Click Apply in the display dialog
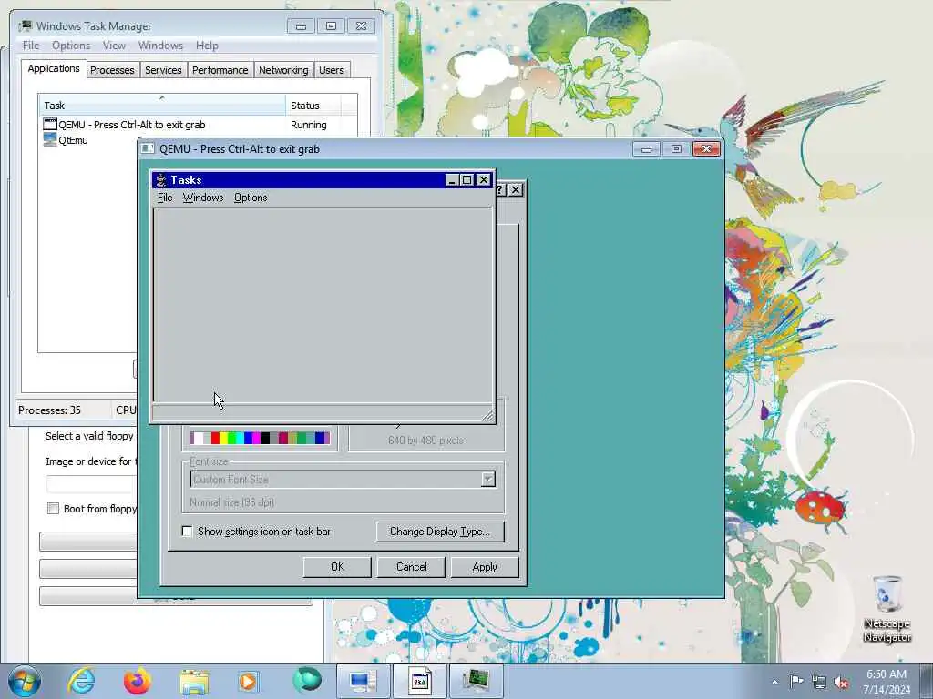Image resolution: width=933 pixels, height=699 pixels. [485, 567]
